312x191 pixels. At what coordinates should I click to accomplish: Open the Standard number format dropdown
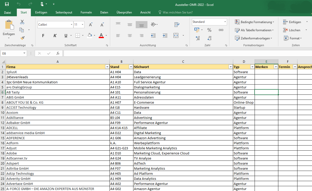click(x=225, y=22)
